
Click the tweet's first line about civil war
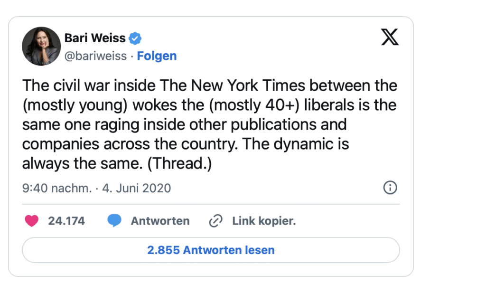[x=209, y=86]
